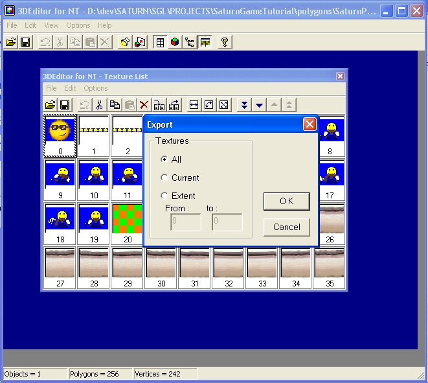
Task: Close the Export dialog with red X
Action: [310, 124]
